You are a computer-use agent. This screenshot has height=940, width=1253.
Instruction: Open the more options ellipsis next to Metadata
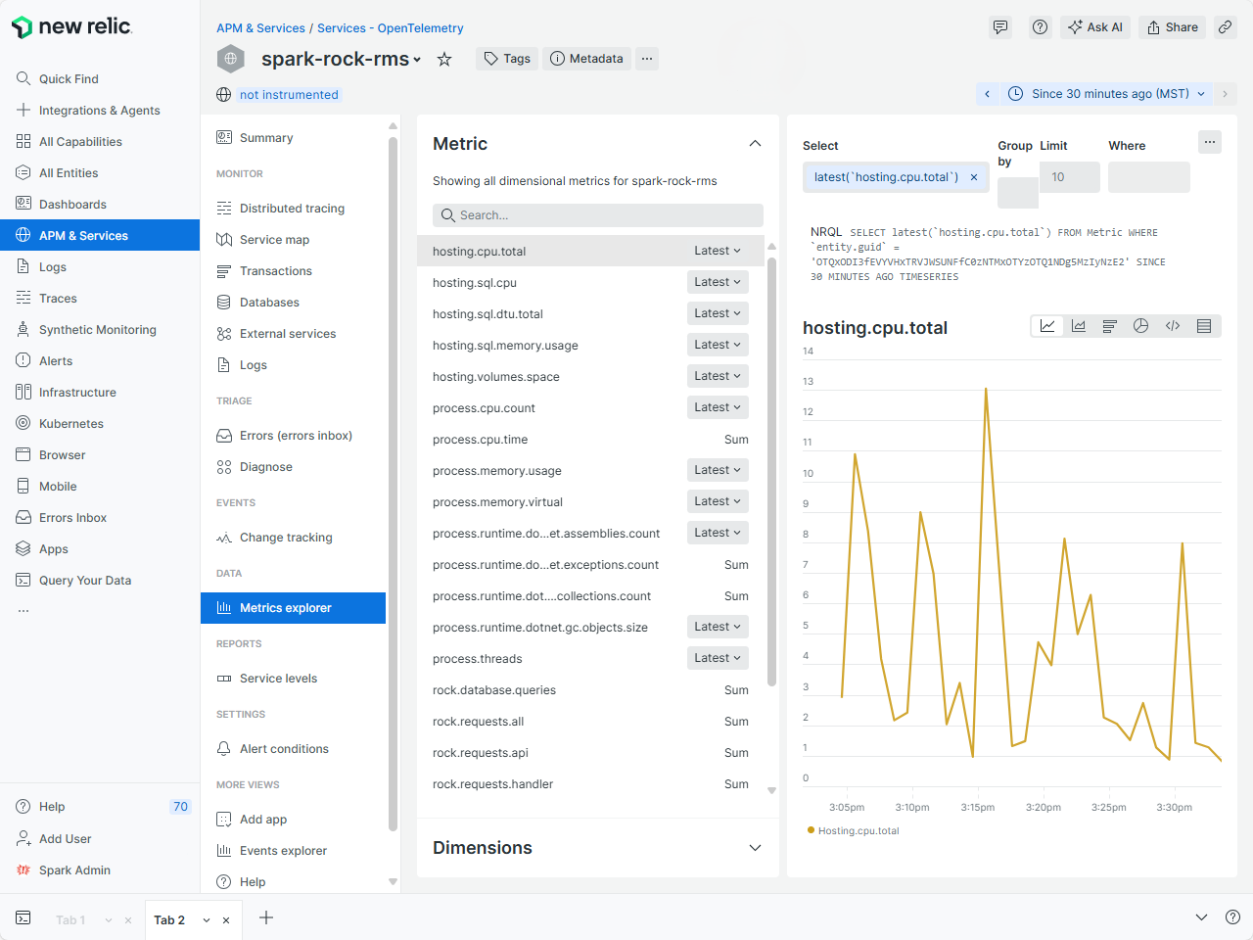(x=647, y=59)
